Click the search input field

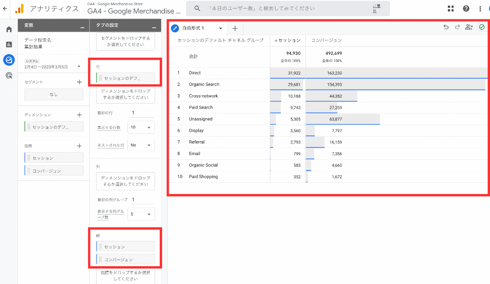point(288,8)
